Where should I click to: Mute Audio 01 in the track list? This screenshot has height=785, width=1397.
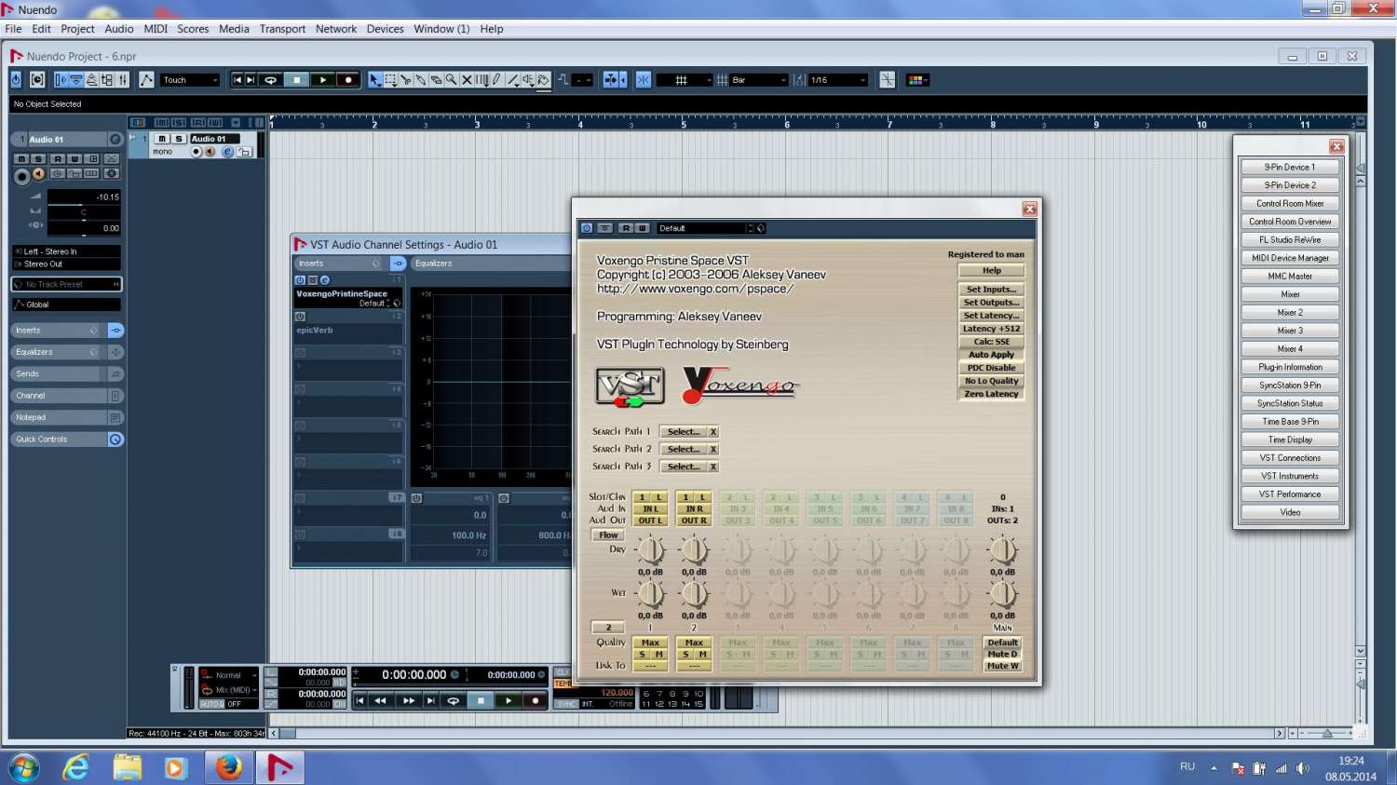[x=162, y=139]
